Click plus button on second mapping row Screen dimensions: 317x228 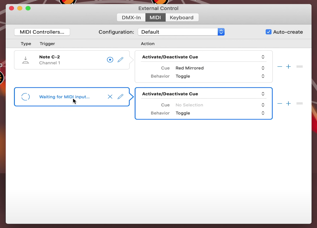point(288,104)
